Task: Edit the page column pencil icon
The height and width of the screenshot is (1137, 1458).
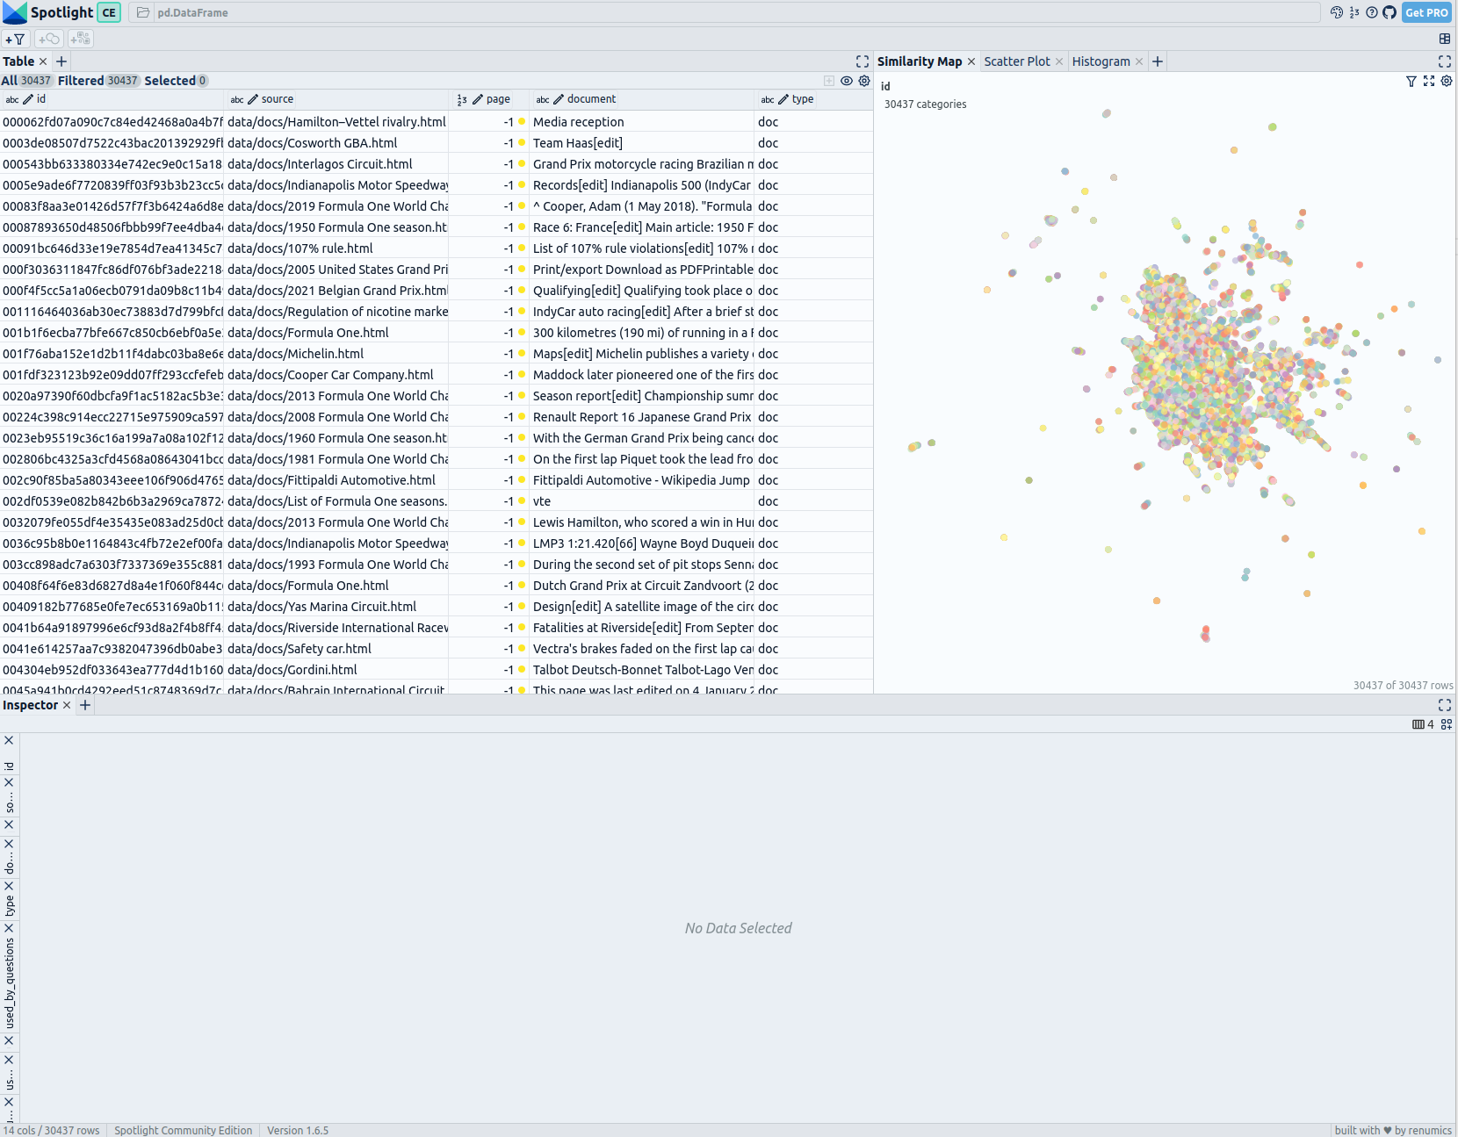Action: 478,99
